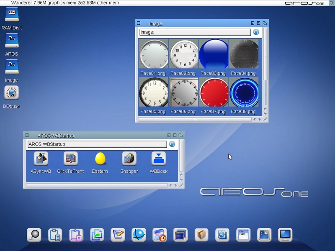The width and height of the screenshot is (335, 251).
Task: Open the RAM Disk desktop icon
Action: coord(11,15)
